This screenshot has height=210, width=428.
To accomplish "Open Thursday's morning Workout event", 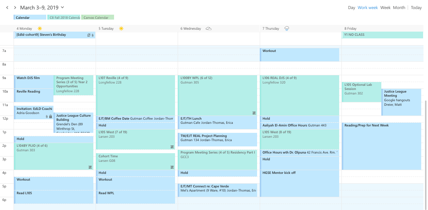I will (x=299, y=55).
